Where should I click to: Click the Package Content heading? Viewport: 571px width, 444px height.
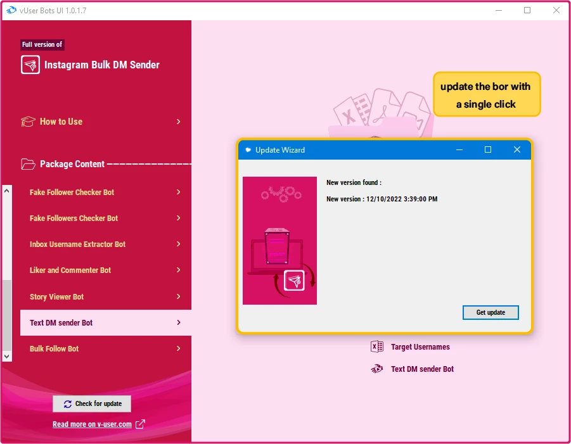click(x=72, y=164)
